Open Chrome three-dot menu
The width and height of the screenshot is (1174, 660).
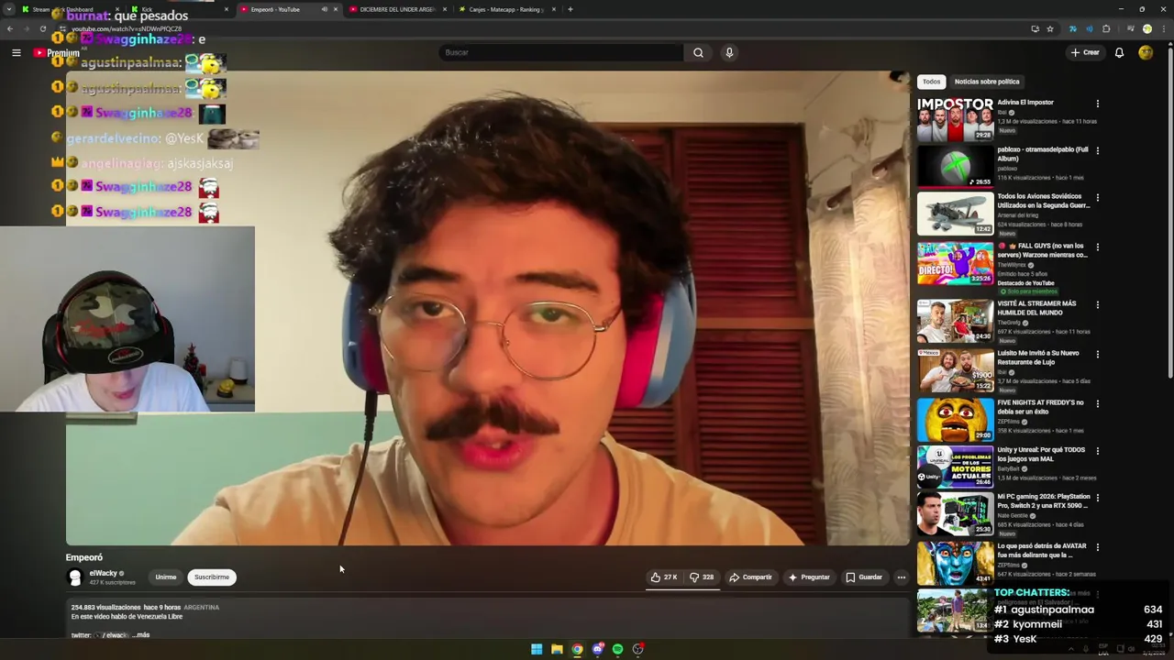point(1162,28)
